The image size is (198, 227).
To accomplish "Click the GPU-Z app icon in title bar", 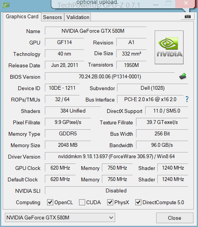I will tap(6, 5).
